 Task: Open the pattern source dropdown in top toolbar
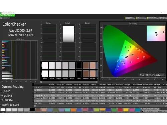141,18
